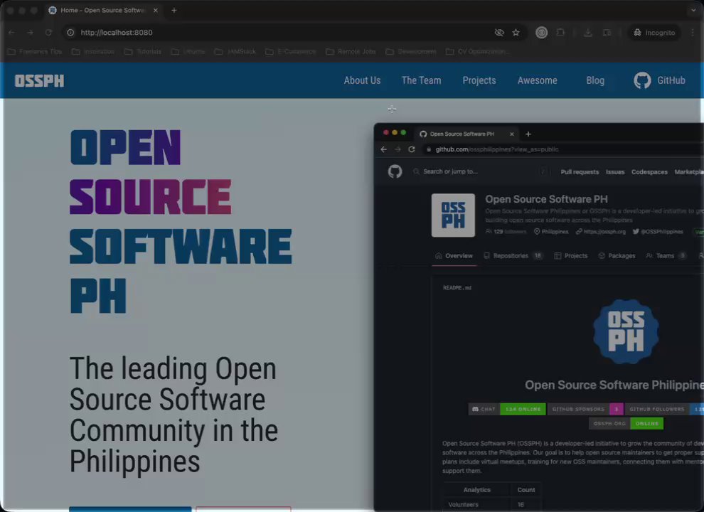The width and height of the screenshot is (704, 512).
Task: Click the GitHub text link in site header
Action: [671, 80]
